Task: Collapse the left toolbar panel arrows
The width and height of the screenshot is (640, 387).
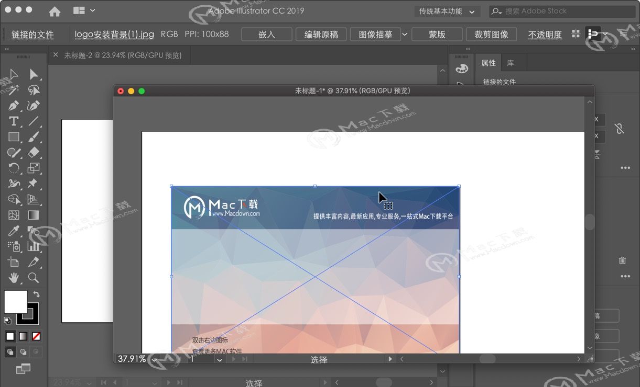Action: [x=7, y=49]
